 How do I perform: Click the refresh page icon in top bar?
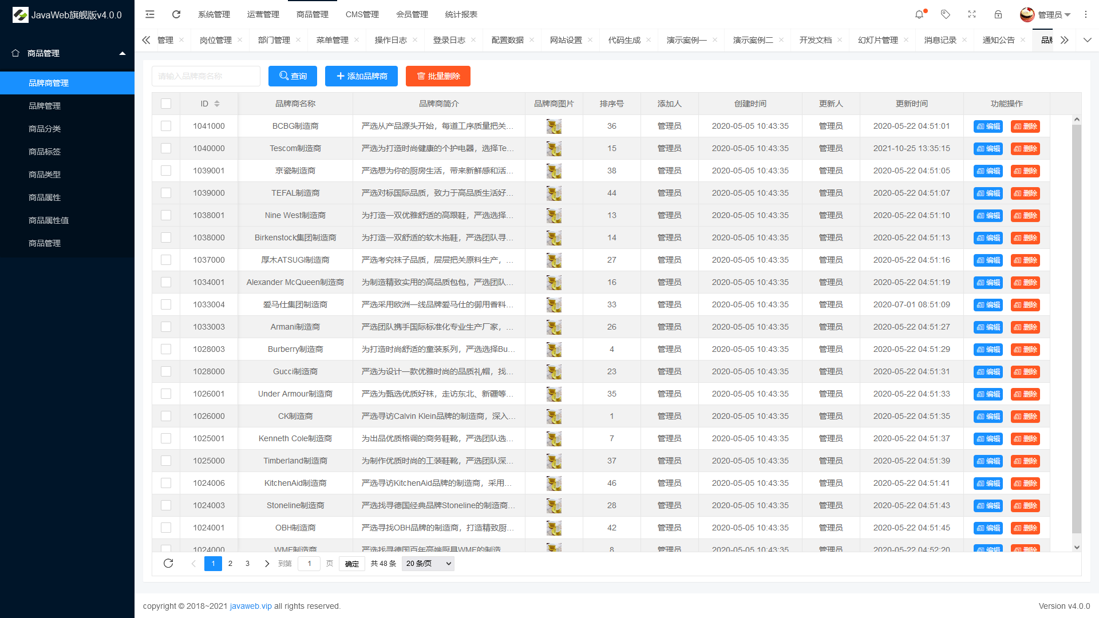click(x=176, y=14)
